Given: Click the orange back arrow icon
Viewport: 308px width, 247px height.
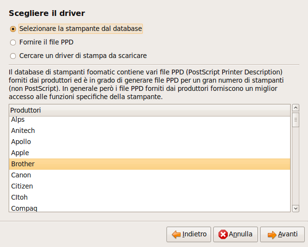Looking at the screenshot, I should pos(176,234).
